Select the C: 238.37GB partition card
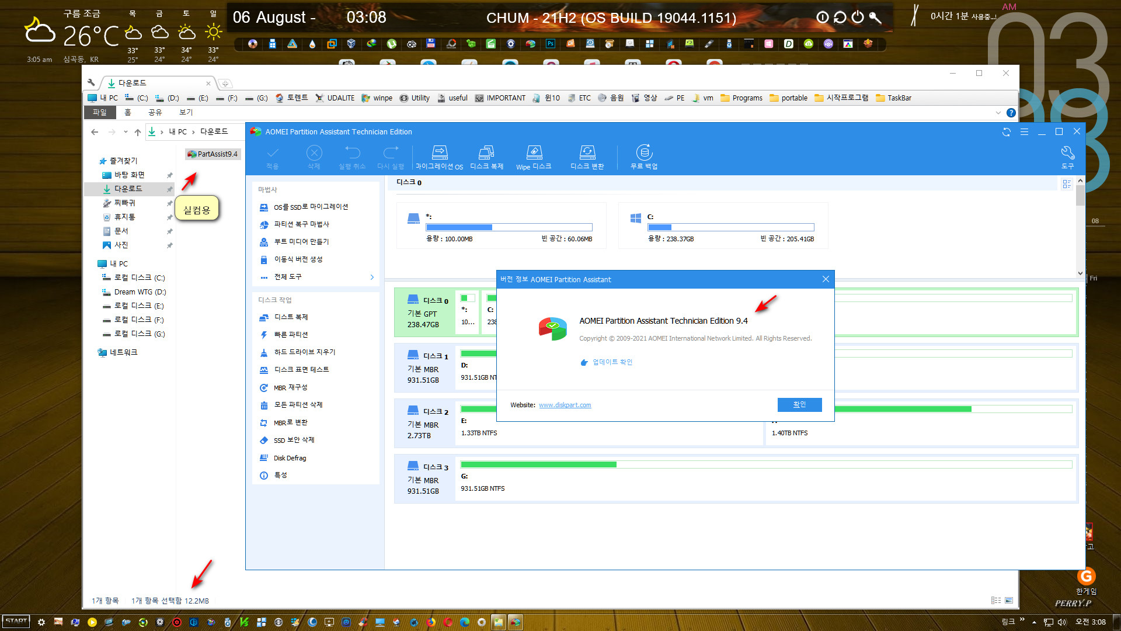 click(723, 226)
